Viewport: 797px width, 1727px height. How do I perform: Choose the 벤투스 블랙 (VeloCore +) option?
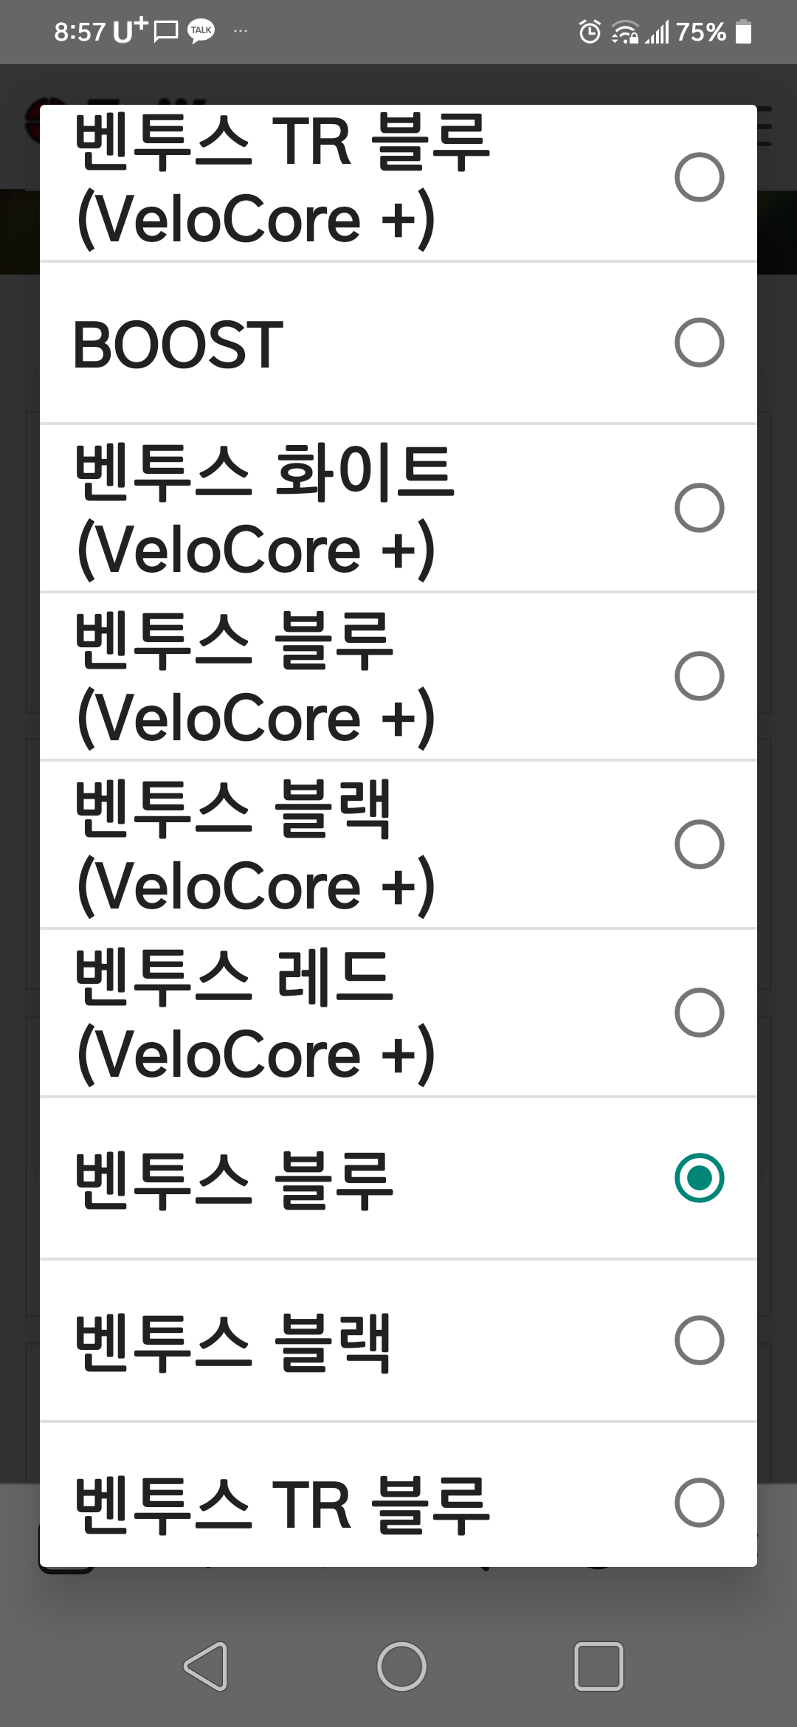coord(699,844)
